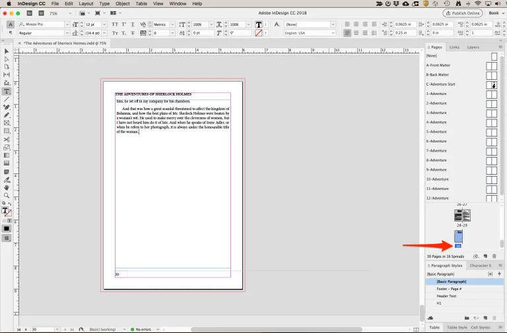Open the Regular font style dropdown
The width and height of the screenshot is (507, 333).
point(67,33)
